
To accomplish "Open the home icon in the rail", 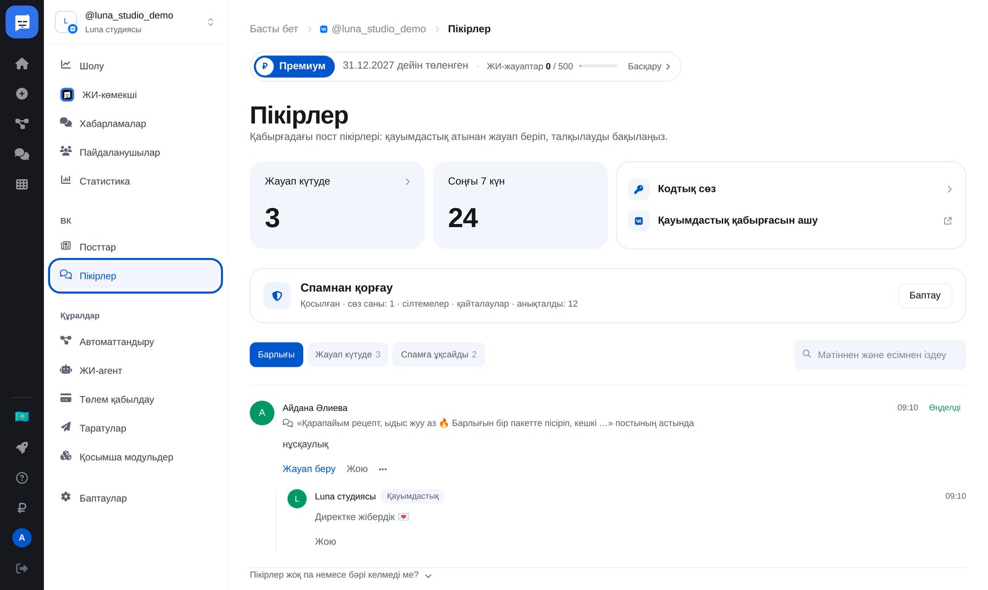I will click(x=22, y=64).
